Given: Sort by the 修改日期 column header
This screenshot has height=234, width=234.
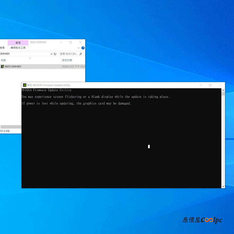Looking at the screenshot, I should (67, 60).
